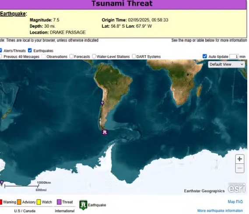Viewport: 249px width, 214px height.
Task: Click the Auto Update minutes field
Action: click(234, 56)
